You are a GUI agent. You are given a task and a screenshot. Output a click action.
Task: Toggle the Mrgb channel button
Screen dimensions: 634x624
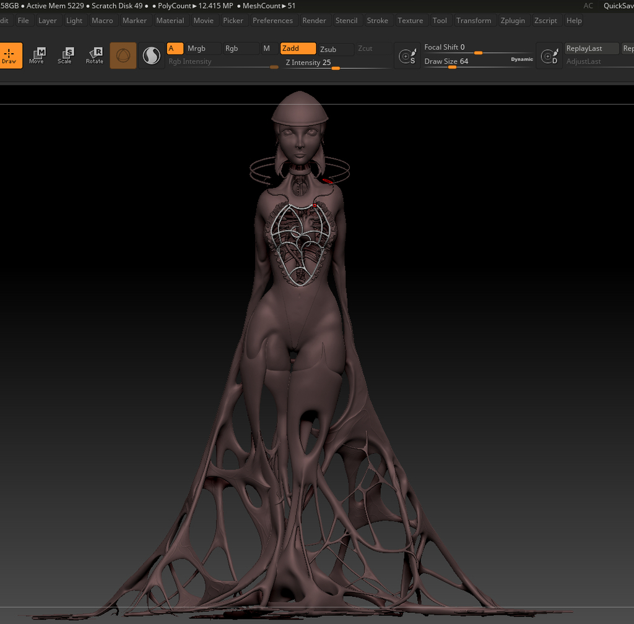click(202, 49)
